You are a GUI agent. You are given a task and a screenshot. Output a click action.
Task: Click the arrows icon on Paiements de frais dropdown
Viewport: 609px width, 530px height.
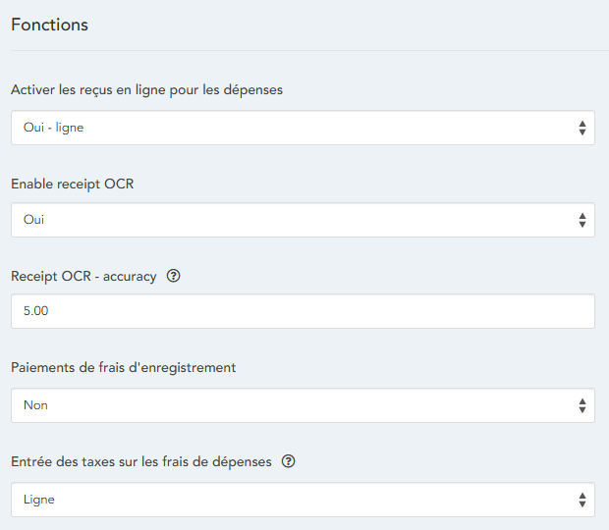point(581,405)
